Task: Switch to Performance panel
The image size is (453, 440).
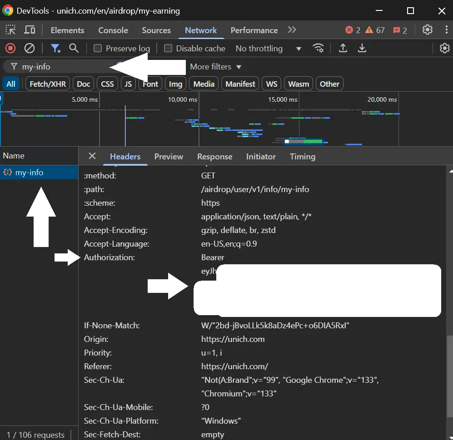Action: (x=254, y=30)
